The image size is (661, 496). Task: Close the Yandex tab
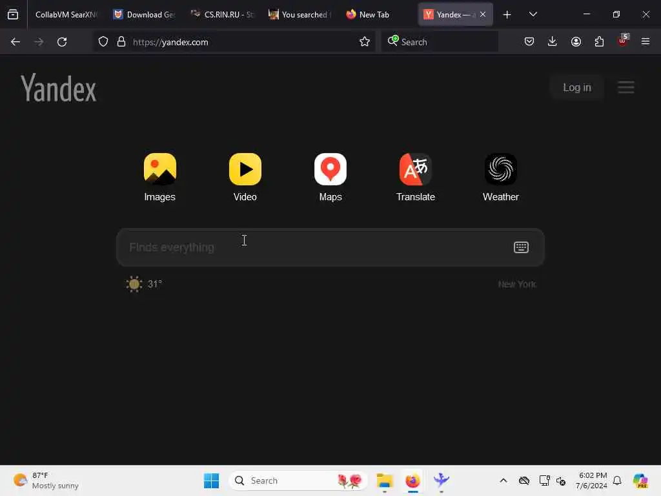(483, 14)
